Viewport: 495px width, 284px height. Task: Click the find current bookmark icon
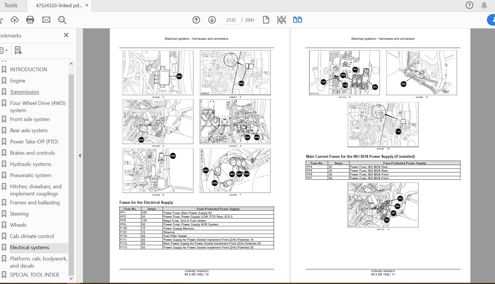18,51
